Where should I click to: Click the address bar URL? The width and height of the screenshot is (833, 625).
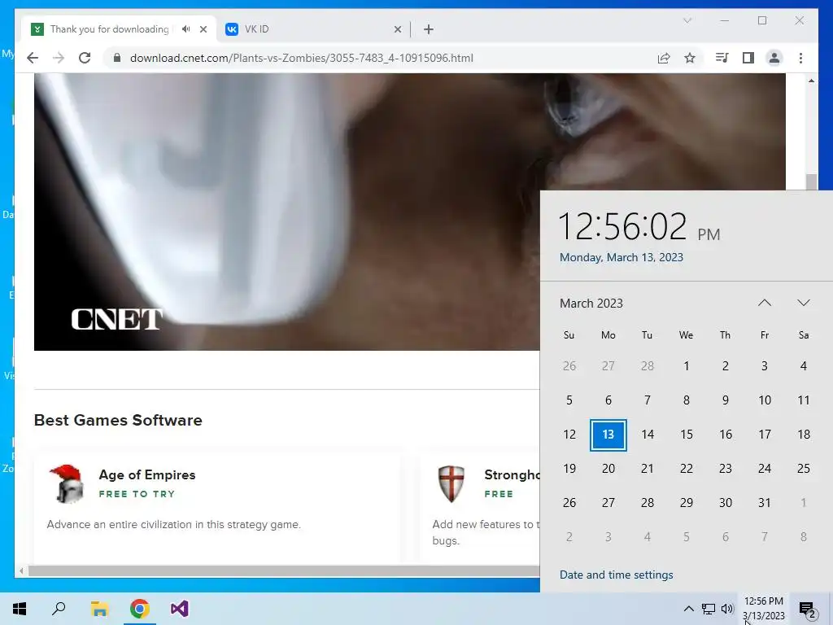[x=301, y=58]
